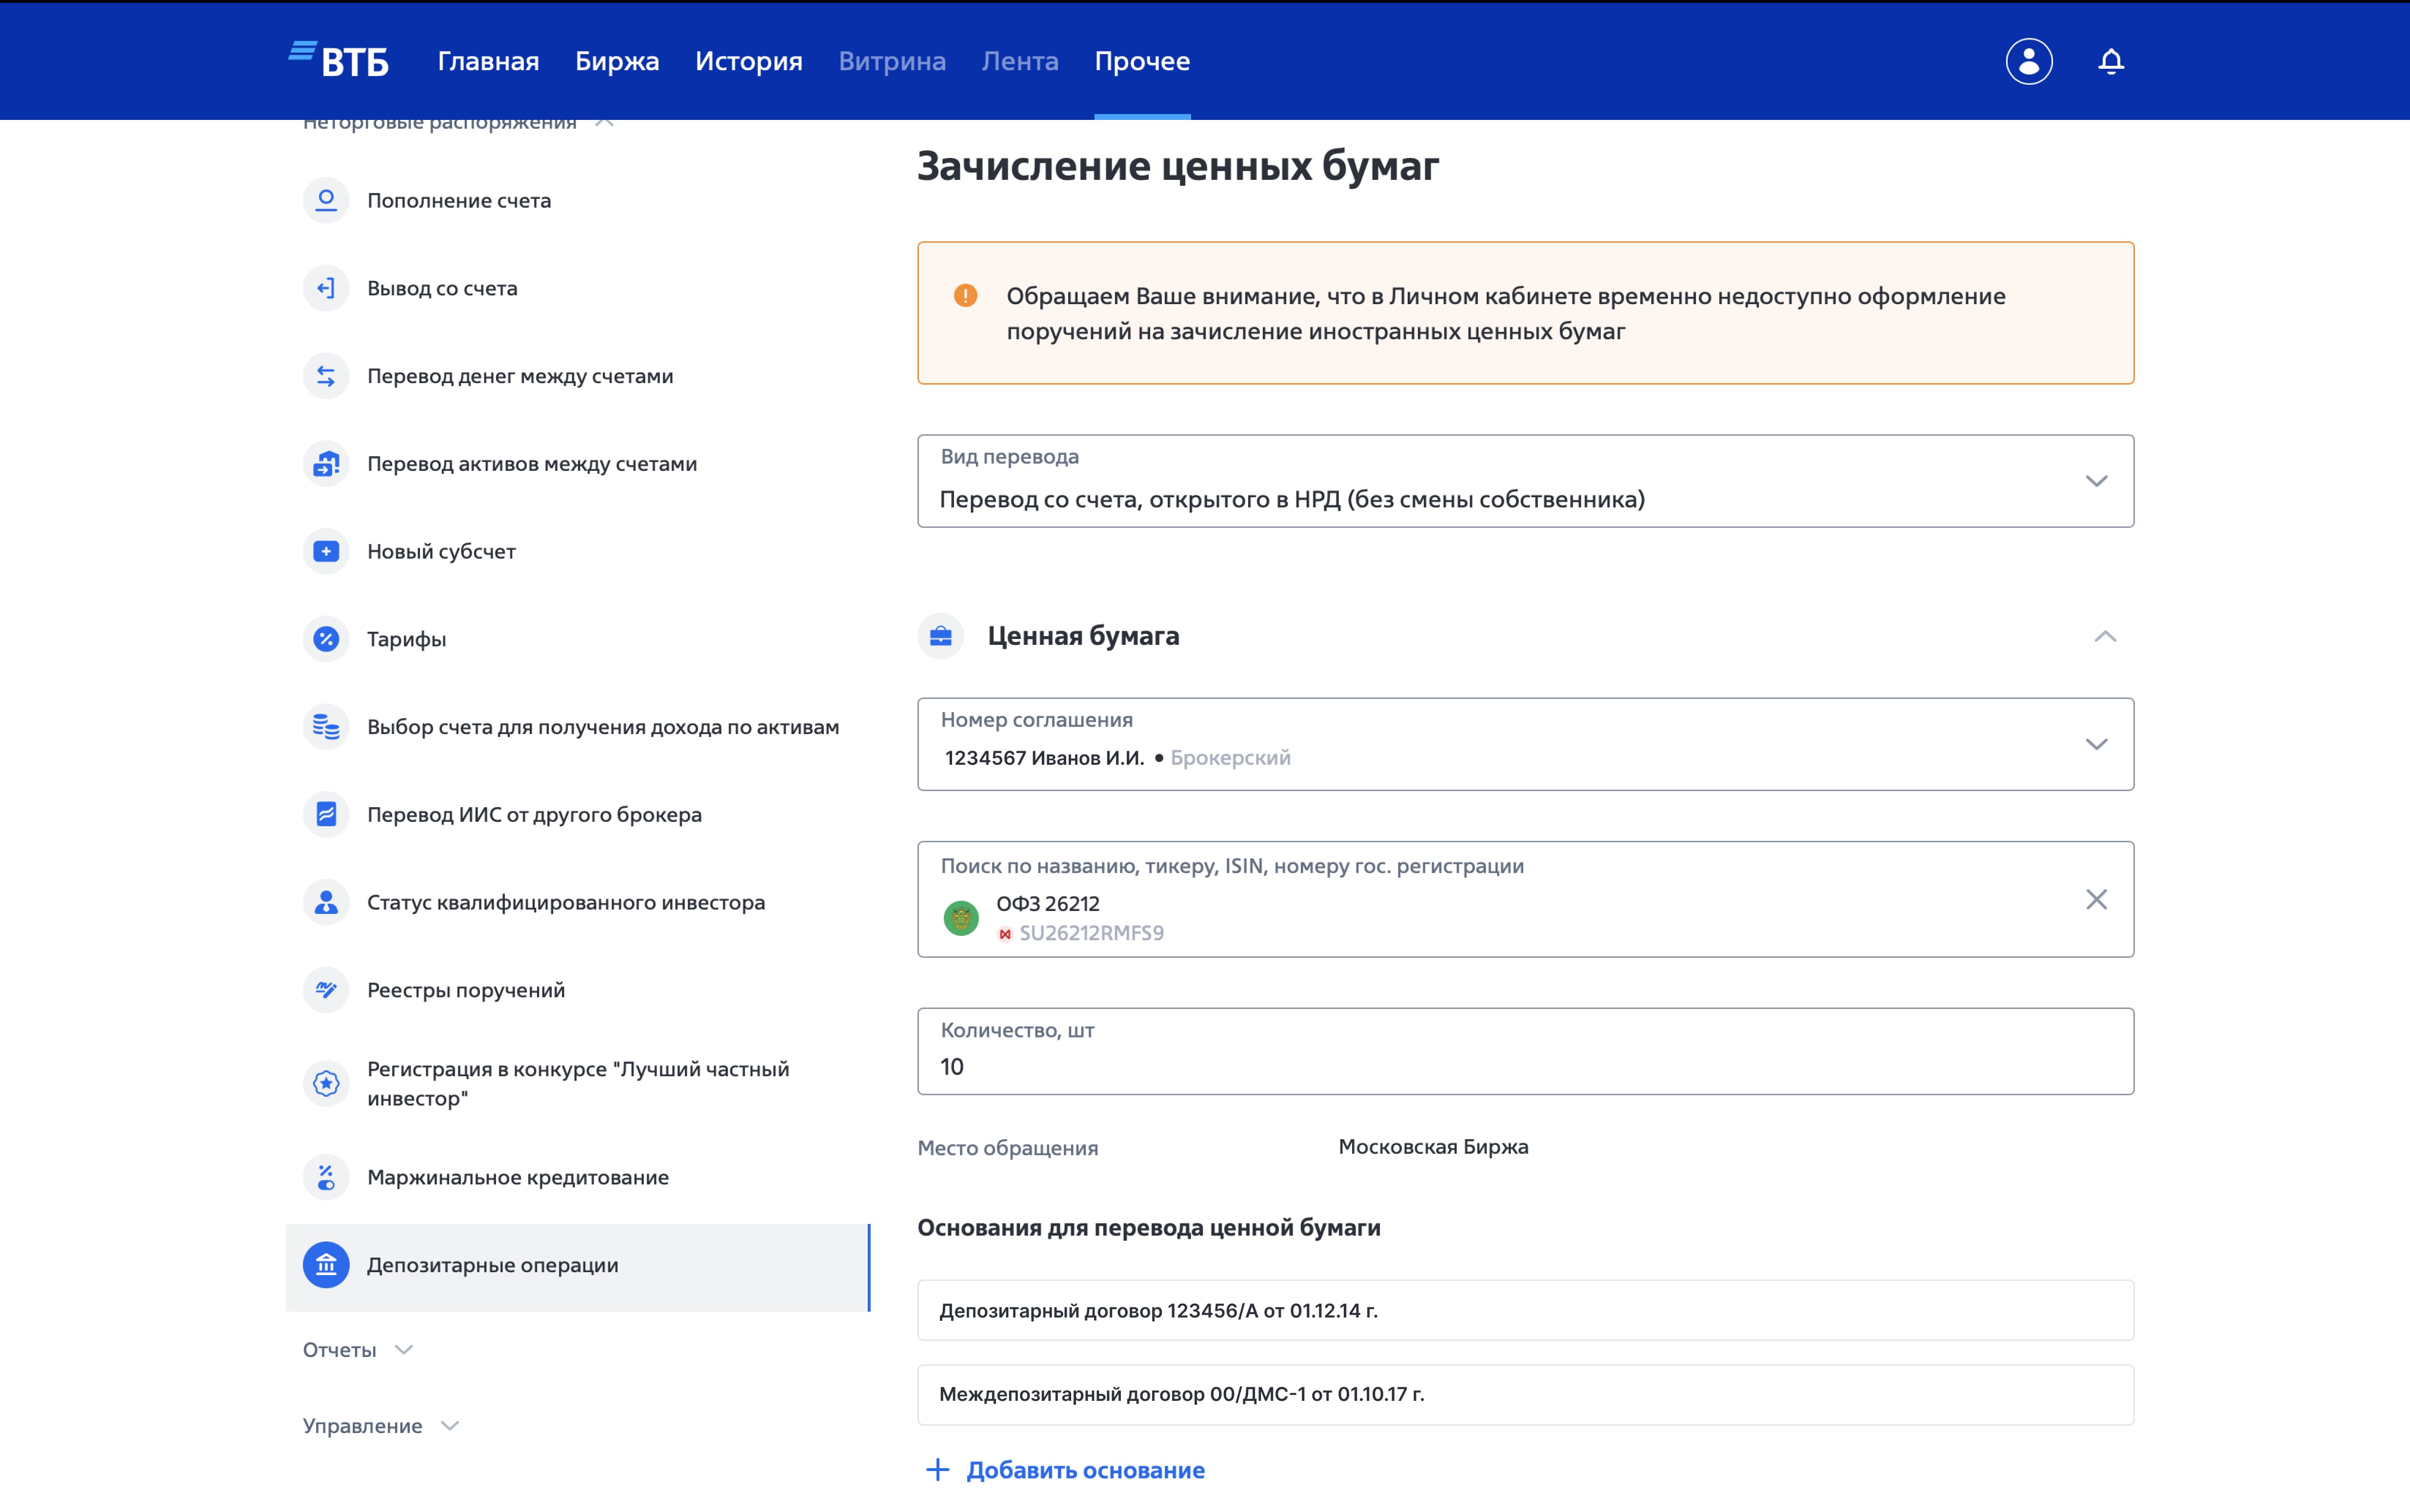Image resolution: width=2410 pixels, height=1512 pixels.
Task: Switch to the Лента tab
Action: click(1020, 61)
